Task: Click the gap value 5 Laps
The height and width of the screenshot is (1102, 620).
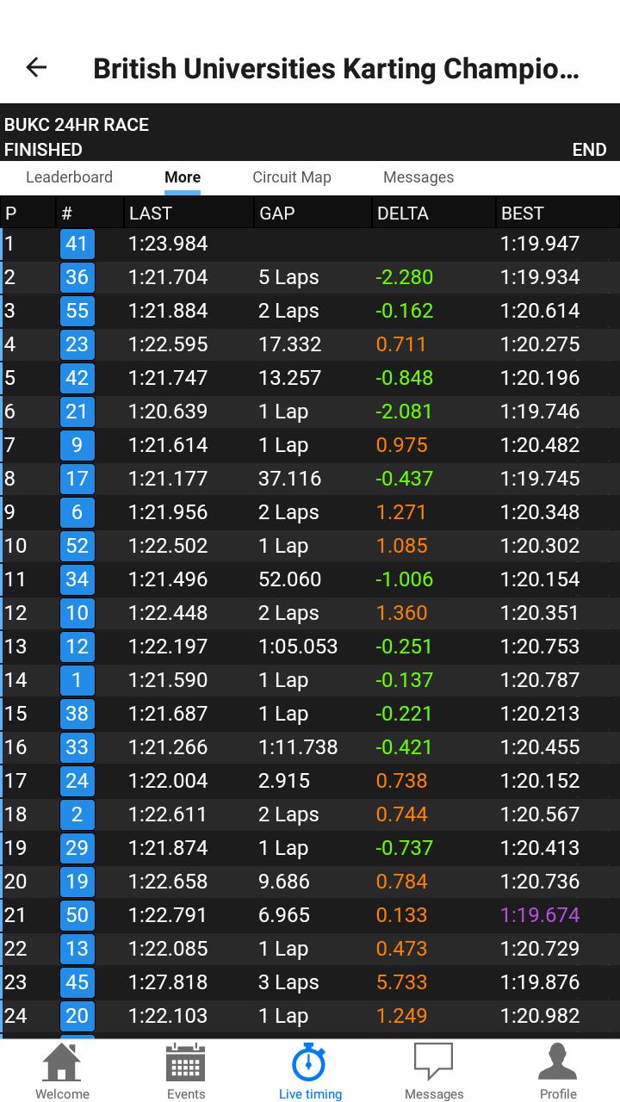Action: [x=288, y=277]
